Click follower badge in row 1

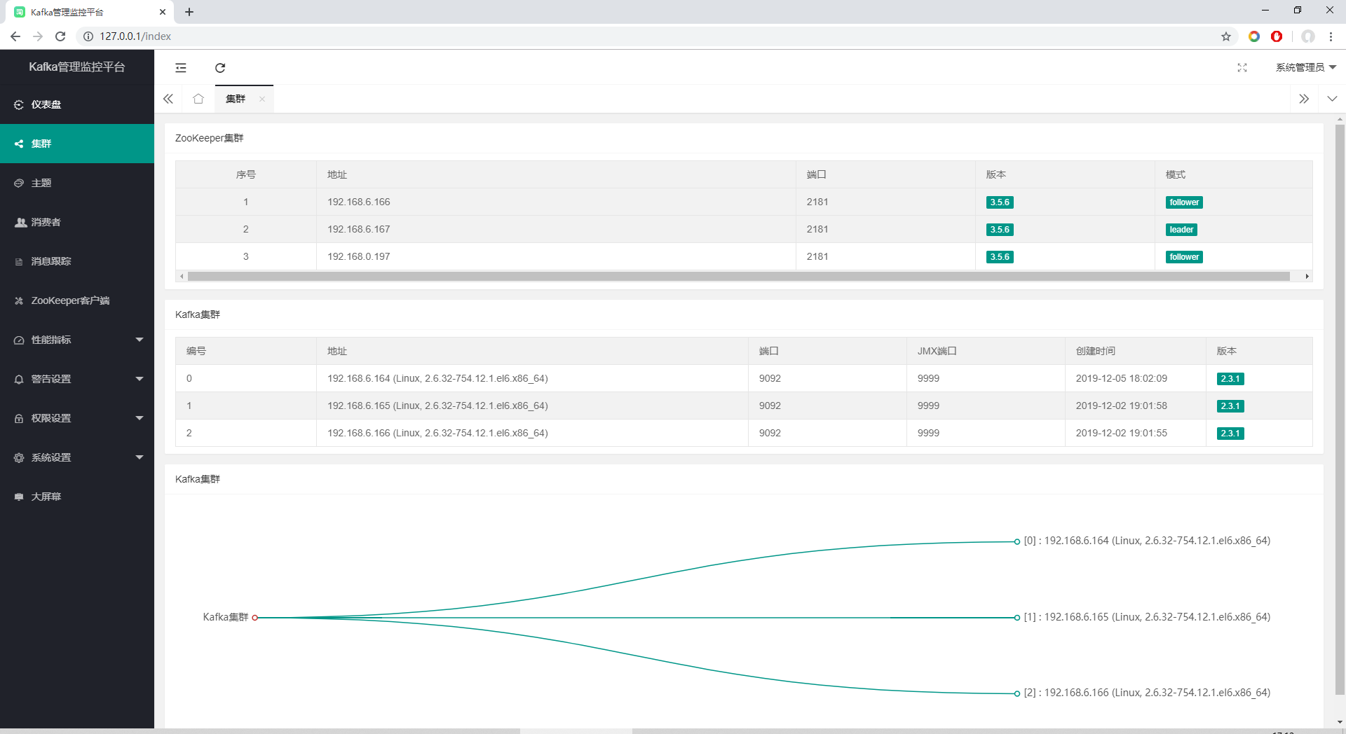click(x=1184, y=202)
